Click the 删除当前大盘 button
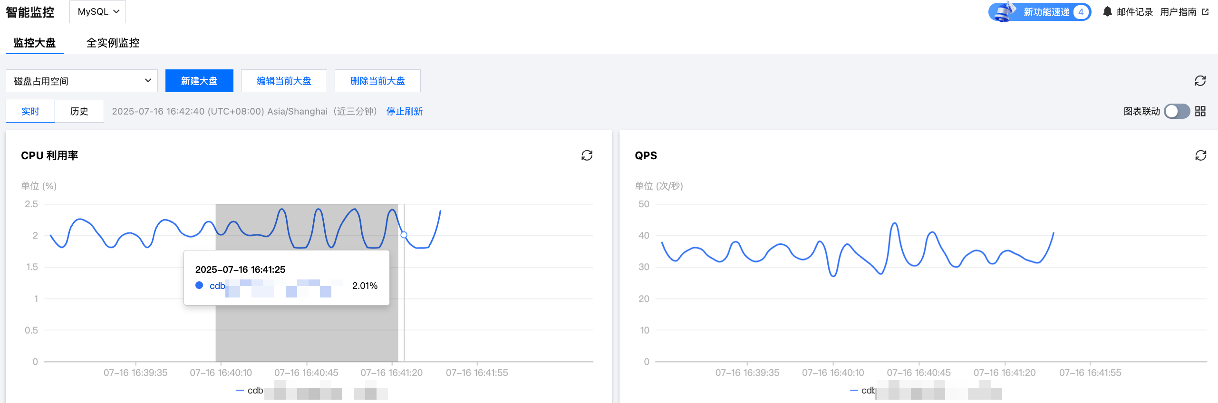The height and width of the screenshot is (403, 1218). pos(377,81)
